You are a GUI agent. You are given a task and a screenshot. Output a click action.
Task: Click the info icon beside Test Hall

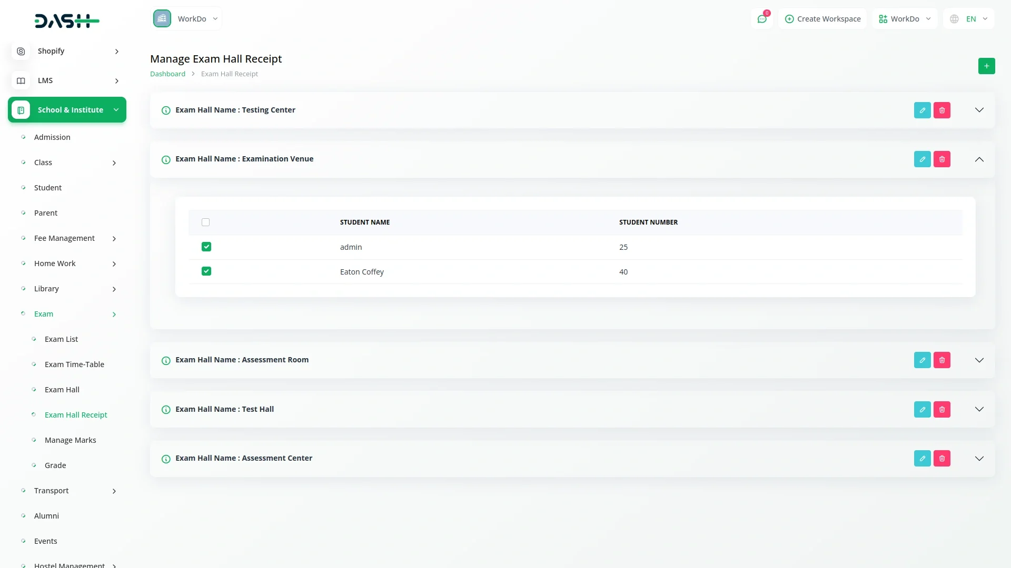point(166,410)
